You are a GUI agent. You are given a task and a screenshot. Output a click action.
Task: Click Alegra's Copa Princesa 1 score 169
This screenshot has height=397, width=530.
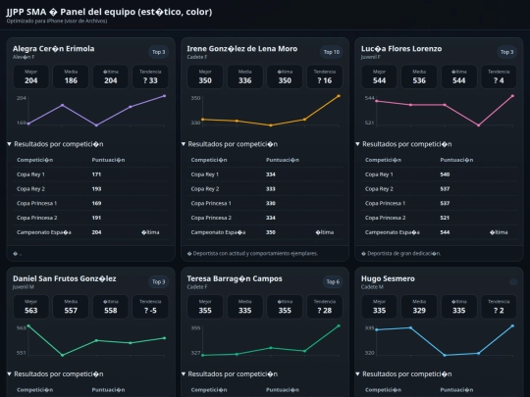point(96,203)
